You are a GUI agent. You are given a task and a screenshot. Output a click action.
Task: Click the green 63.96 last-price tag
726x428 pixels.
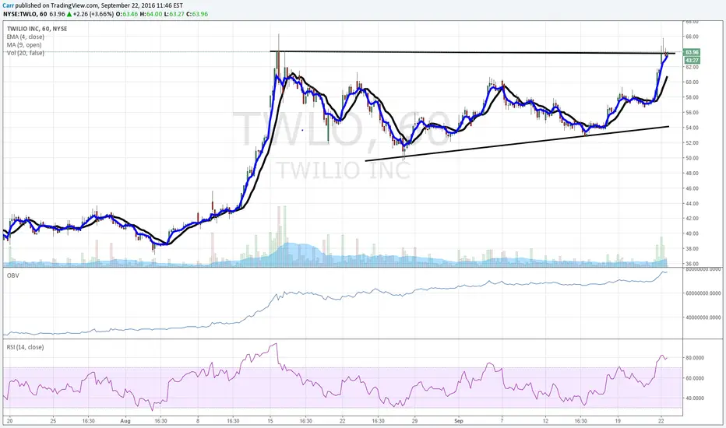click(x=692, y=52)
